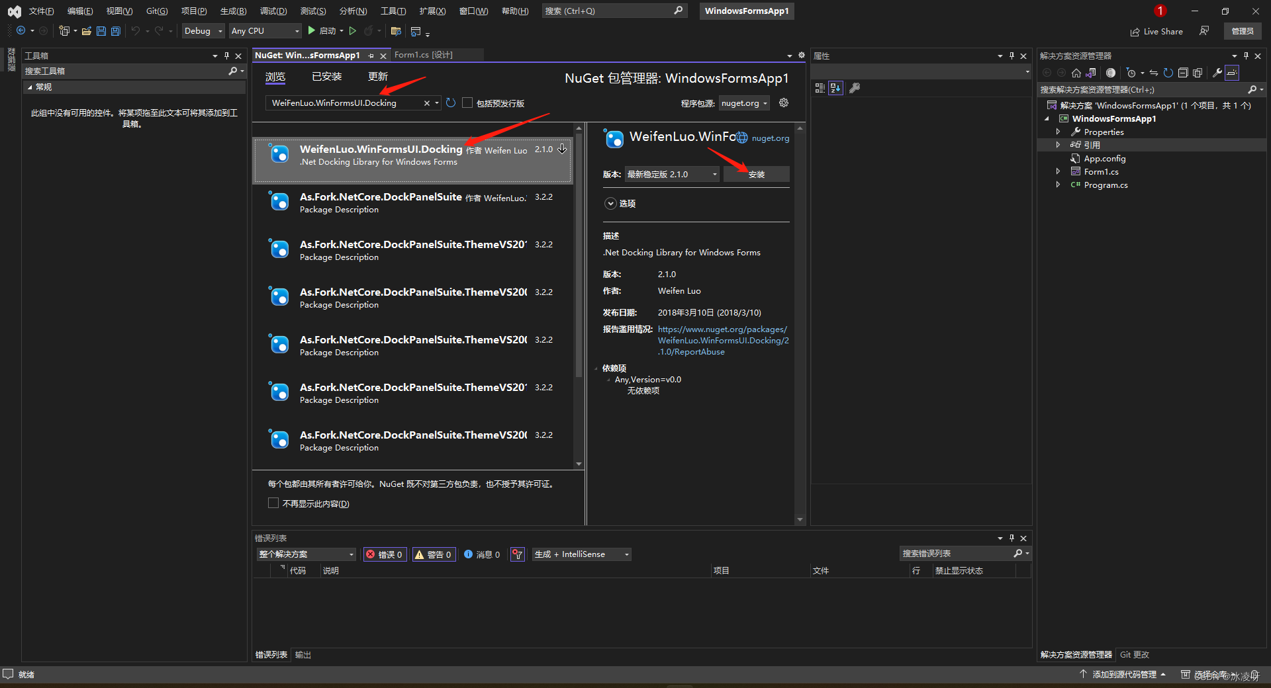Click the New Project toolbar icon
1271x688 pixels.
[64, 30]
